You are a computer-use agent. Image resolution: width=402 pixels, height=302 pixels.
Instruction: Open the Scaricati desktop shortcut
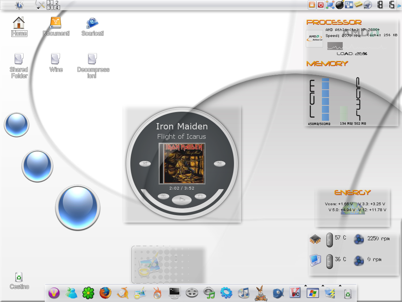coord(92,26)
